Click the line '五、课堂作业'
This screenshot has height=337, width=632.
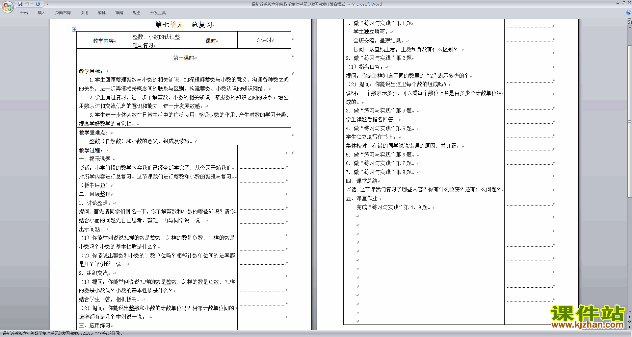pos(362,198)
